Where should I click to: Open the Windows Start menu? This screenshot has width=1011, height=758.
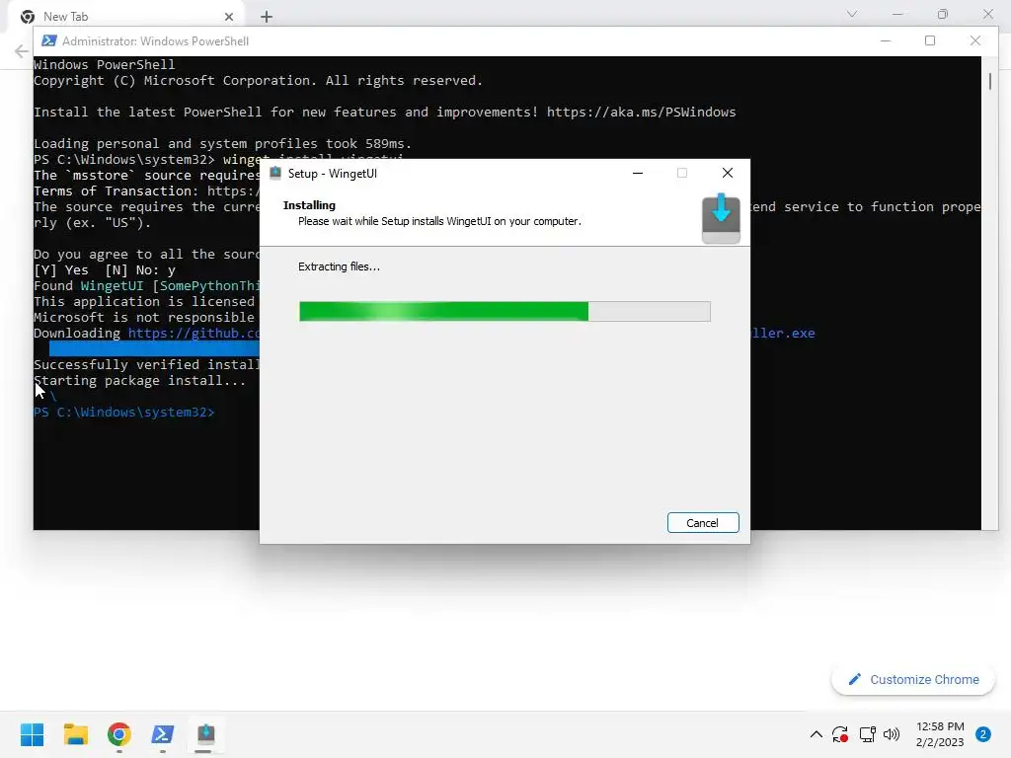point(32,734)
